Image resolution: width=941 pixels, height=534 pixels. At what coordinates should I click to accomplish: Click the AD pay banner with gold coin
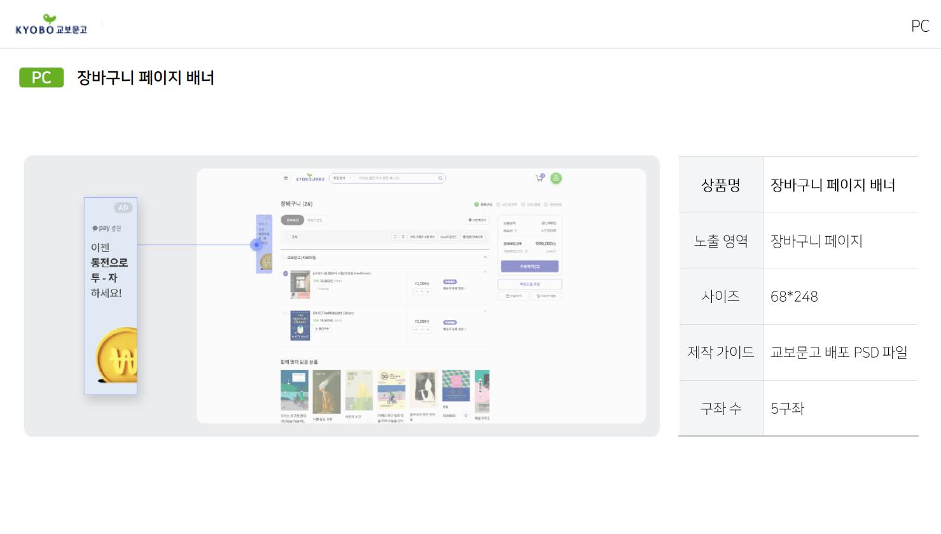tap(111, 295)
